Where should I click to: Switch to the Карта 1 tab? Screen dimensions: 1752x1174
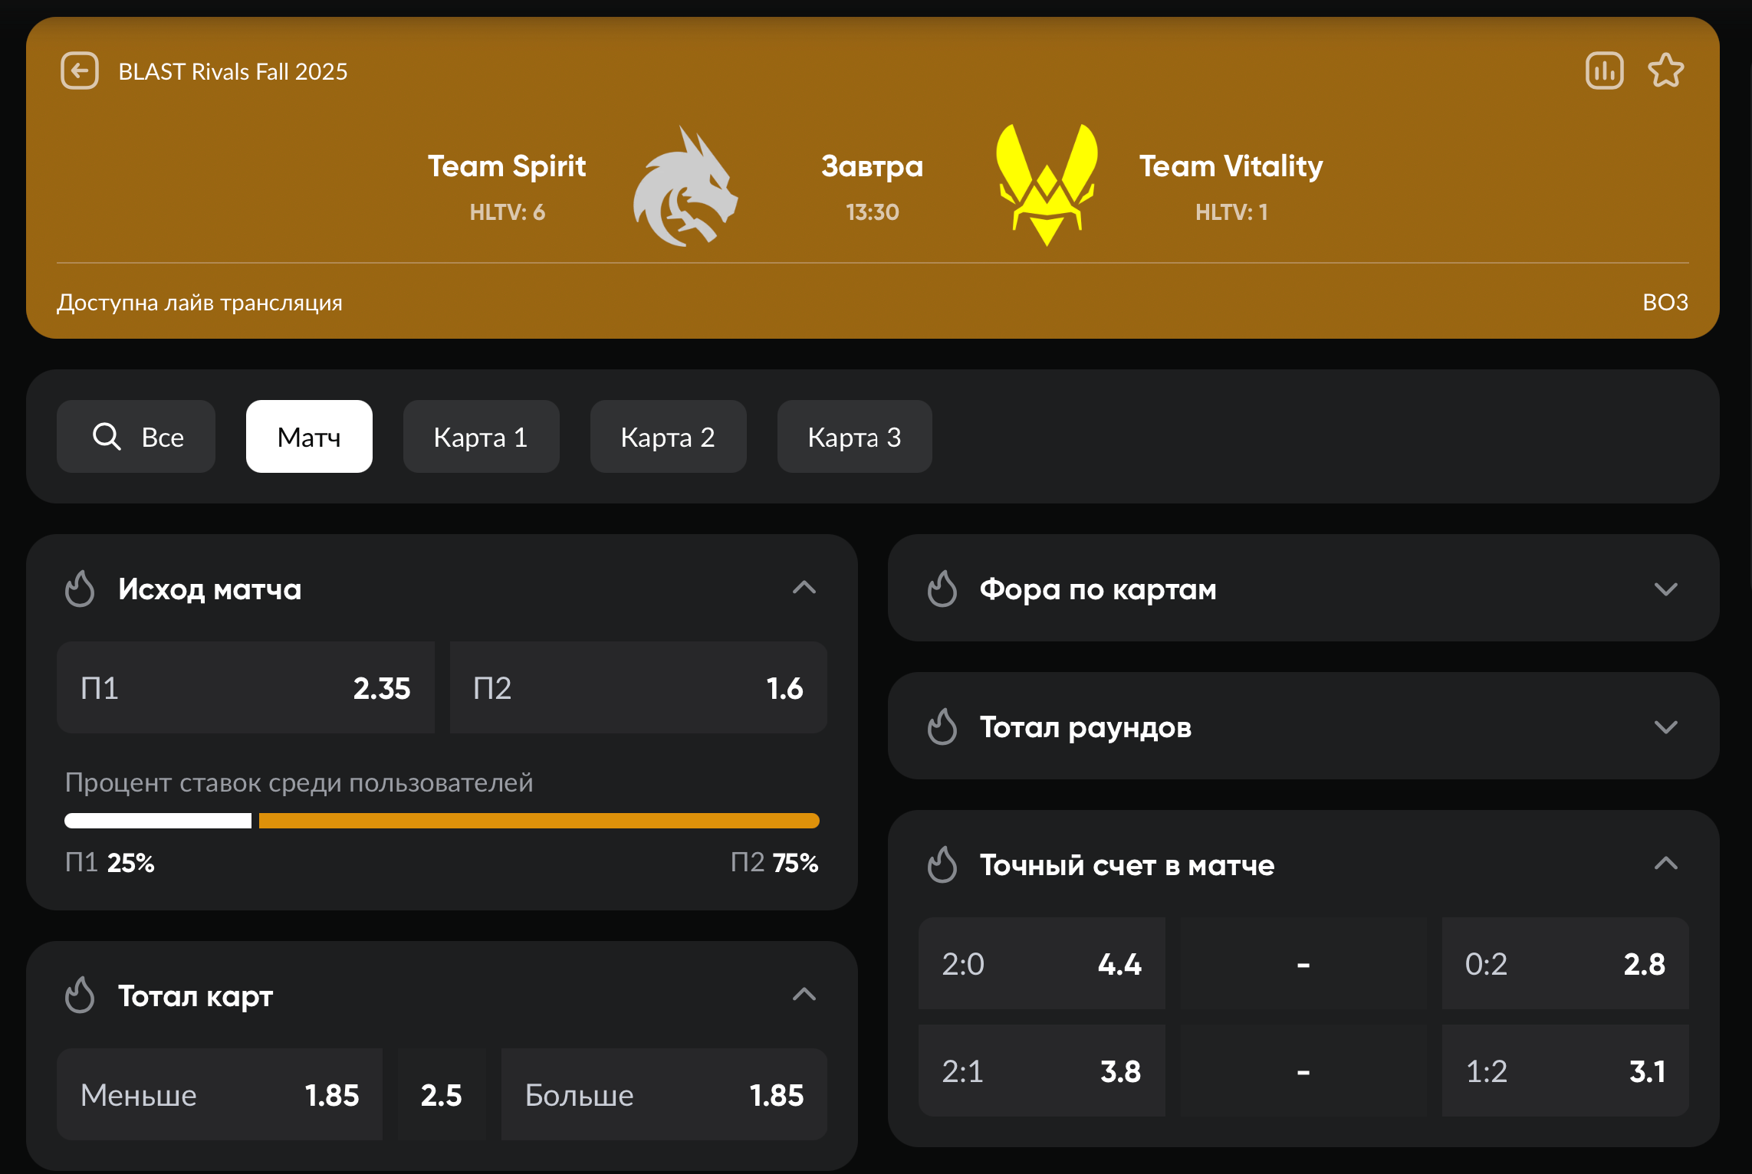(x=481, y=437)
